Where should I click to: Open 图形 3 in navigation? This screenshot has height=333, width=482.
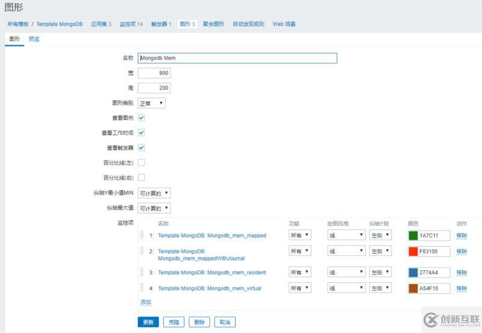tap(187, 24)
